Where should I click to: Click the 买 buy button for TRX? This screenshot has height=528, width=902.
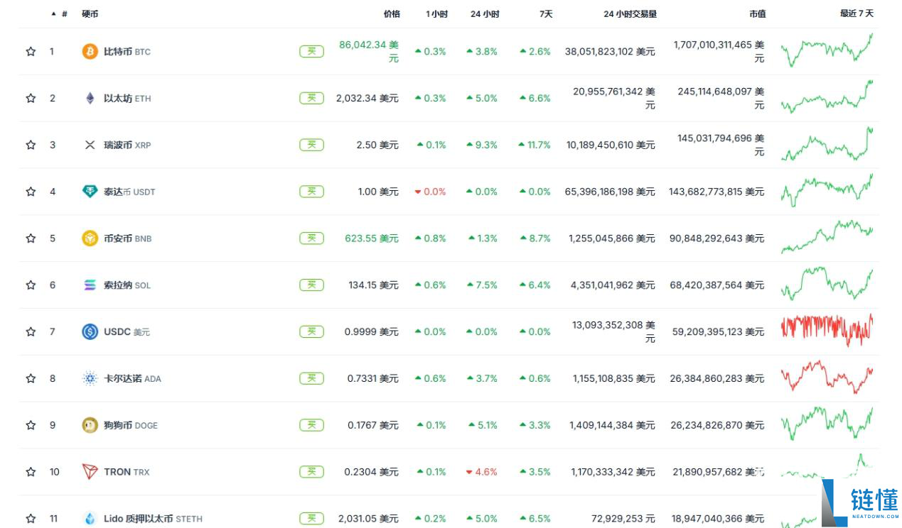[311, 472]
